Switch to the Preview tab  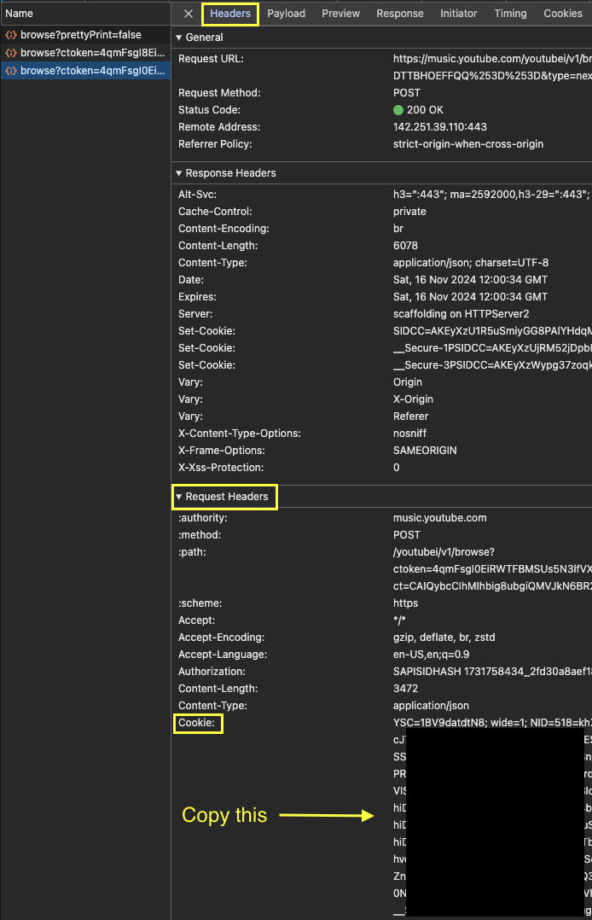pos(340,14)
